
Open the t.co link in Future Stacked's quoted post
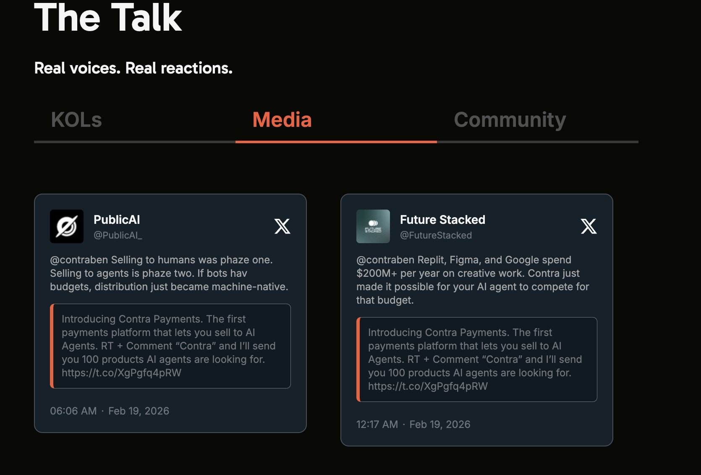pyautogui.click(x=428, y=386)
